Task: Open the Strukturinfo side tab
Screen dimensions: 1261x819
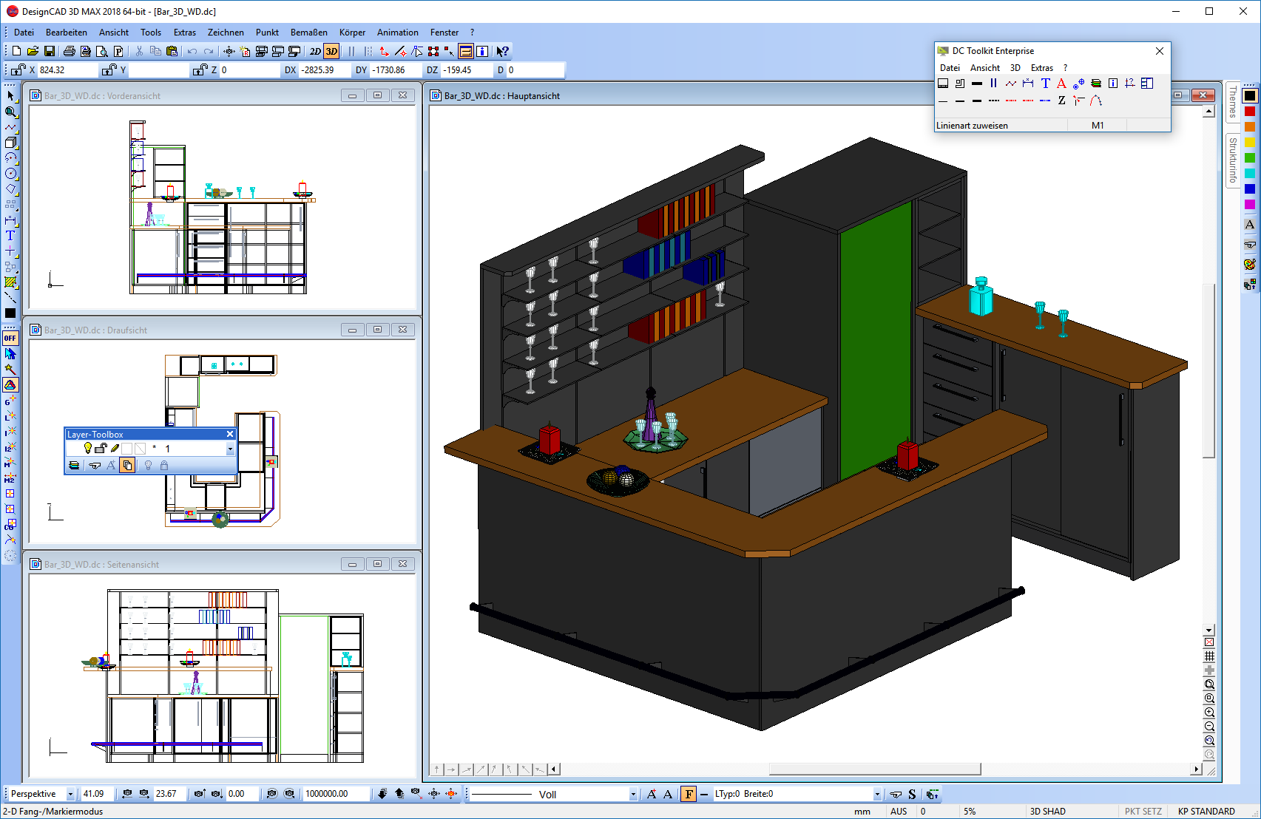Action: coord(1232,159)
